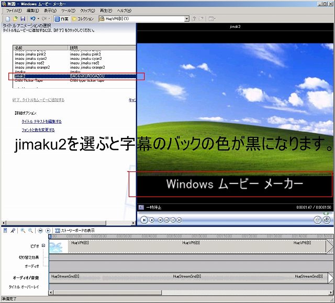Play the timeline with the toolbar button

48,231
